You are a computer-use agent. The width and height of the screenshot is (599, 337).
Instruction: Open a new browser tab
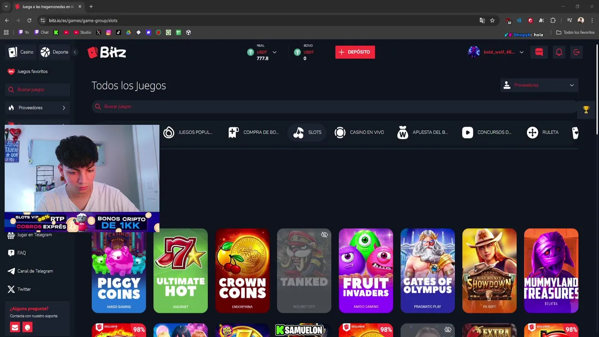pyautogui.click(x=91, y=7)
